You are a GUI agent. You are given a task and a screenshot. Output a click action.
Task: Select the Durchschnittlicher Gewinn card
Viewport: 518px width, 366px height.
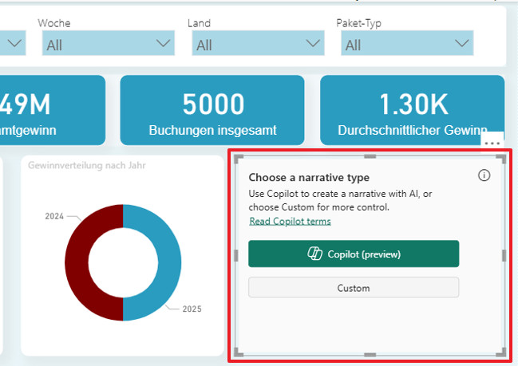click(413, 110)
